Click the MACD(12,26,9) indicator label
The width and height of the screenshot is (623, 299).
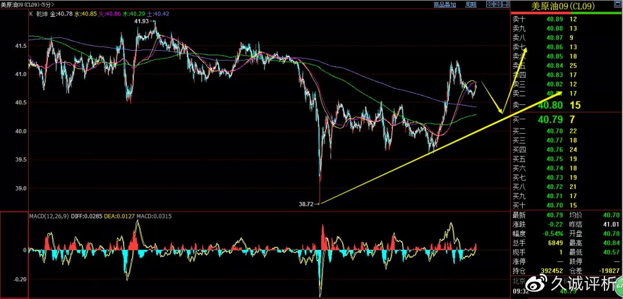[x=49, y=216]
